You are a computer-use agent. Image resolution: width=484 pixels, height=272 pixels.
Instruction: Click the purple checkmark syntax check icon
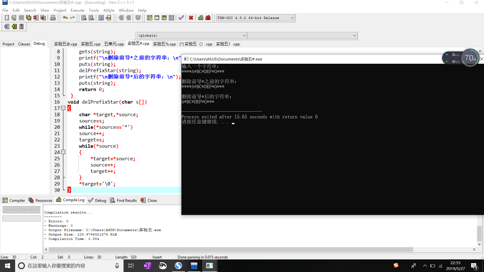[181, 18]
